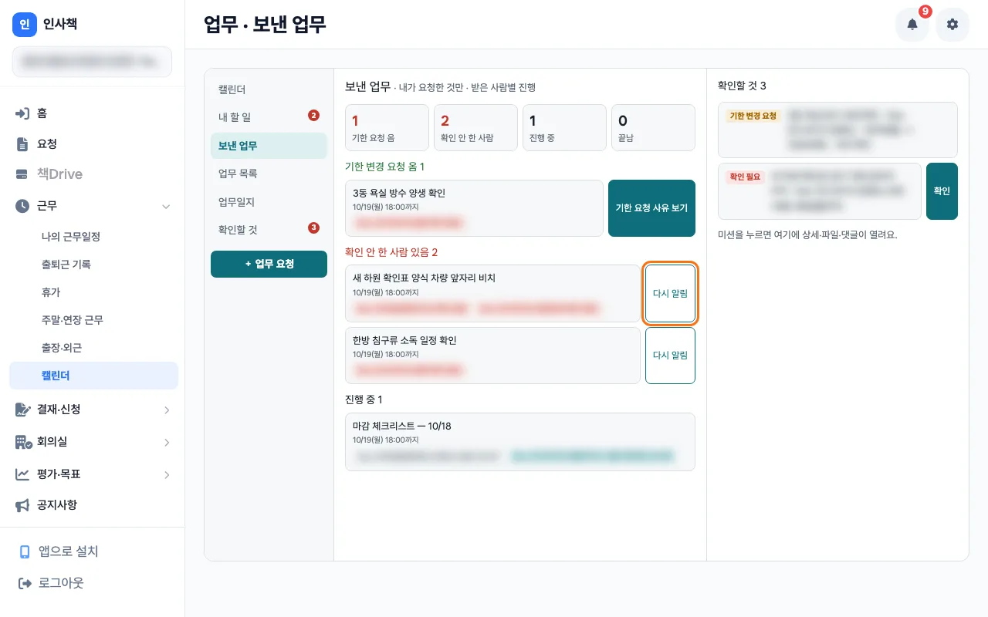
Task: Click the 요청 sidebar label
Action: 47,144
